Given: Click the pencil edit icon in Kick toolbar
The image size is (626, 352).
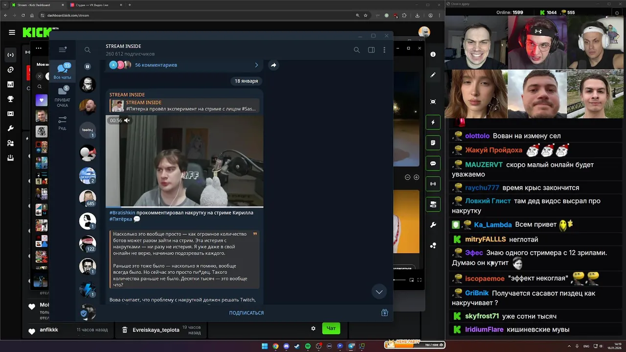Looking at the screenshot, I should 433,75.
